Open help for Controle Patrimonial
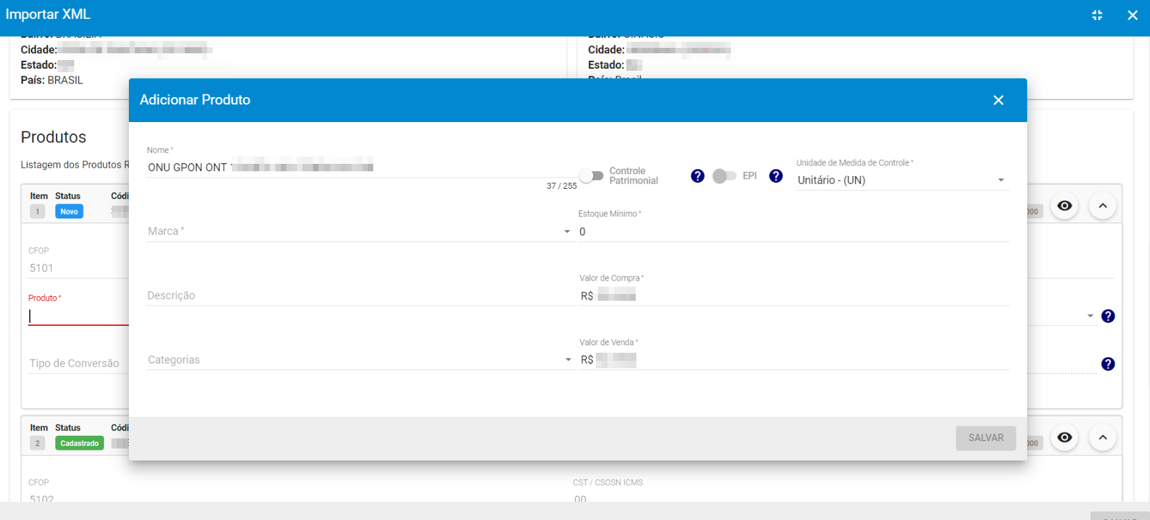Image resolution: width=1150 pixels, height=520 pixels. (698, 176)
